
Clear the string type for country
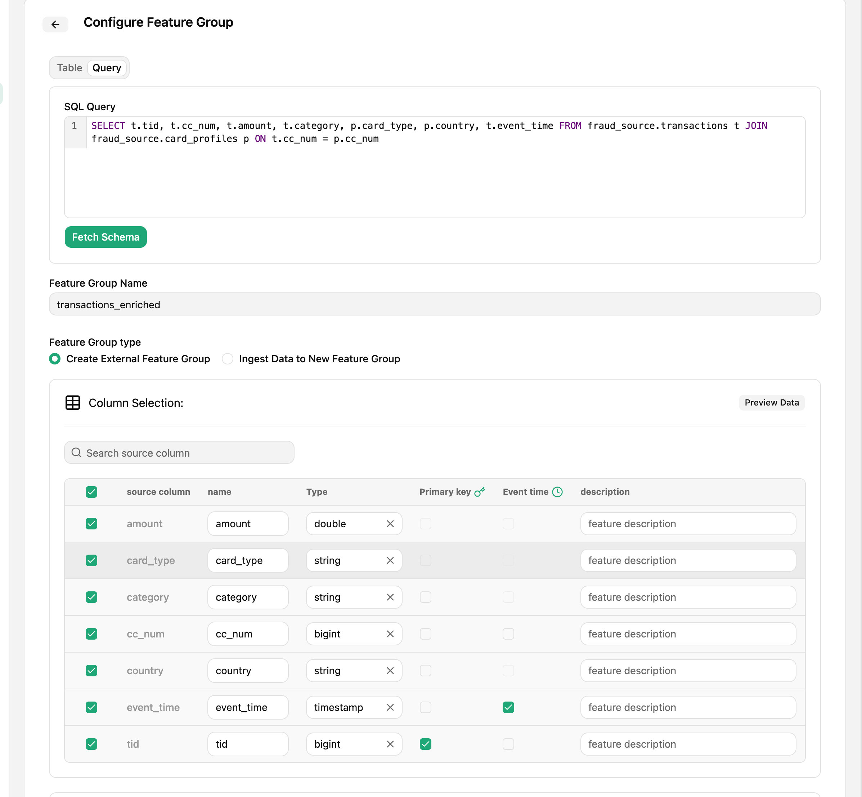click(390, 670)
